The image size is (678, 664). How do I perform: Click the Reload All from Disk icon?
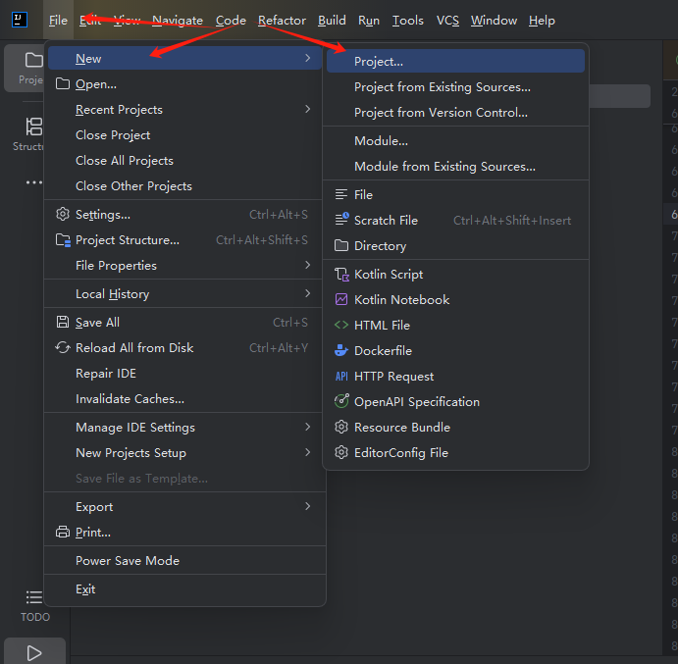point(63,347)
